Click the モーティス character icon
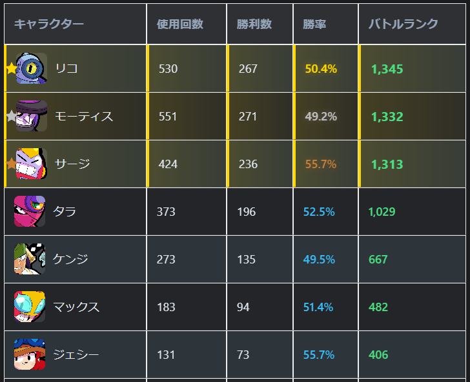 pos(31,116)
